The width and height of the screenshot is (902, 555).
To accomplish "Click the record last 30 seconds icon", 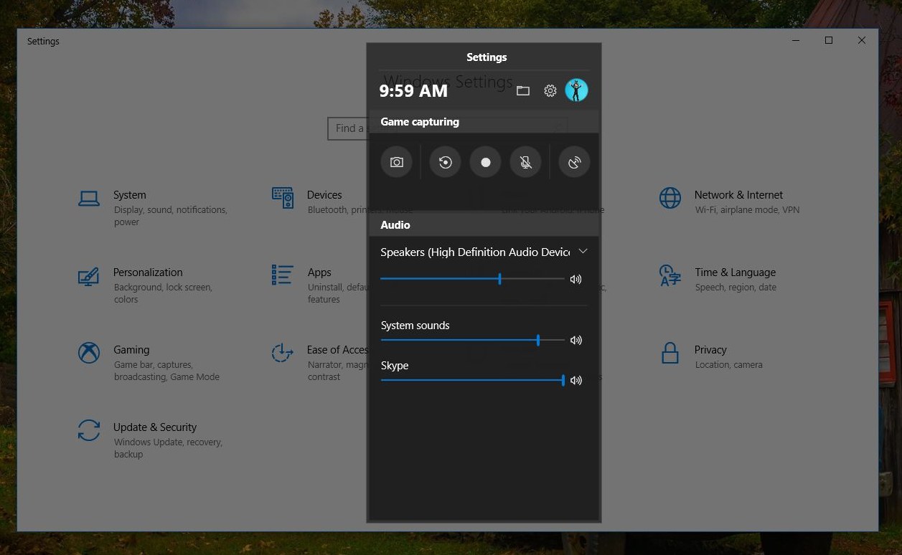I will 445,162.
